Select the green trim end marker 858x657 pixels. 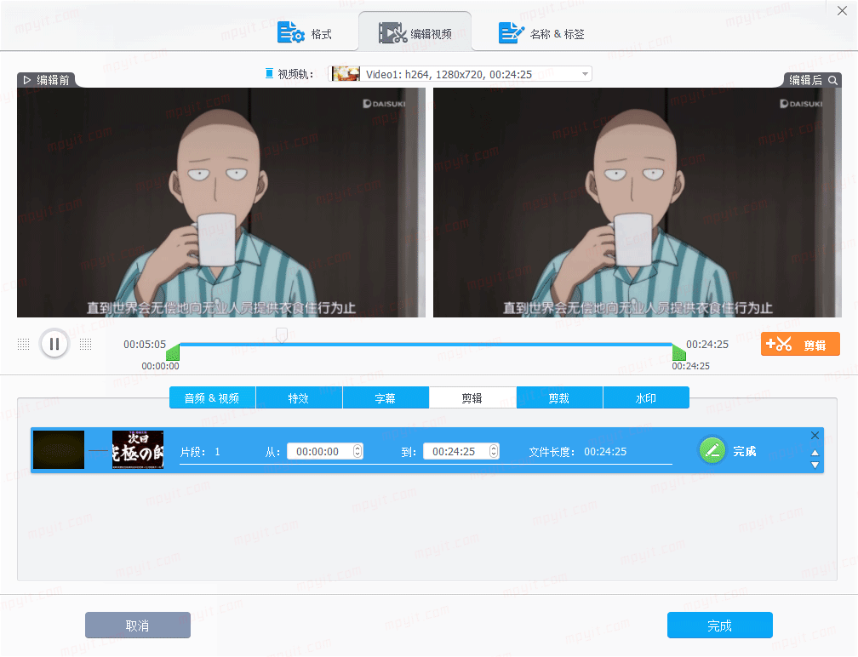pos(679,352)
